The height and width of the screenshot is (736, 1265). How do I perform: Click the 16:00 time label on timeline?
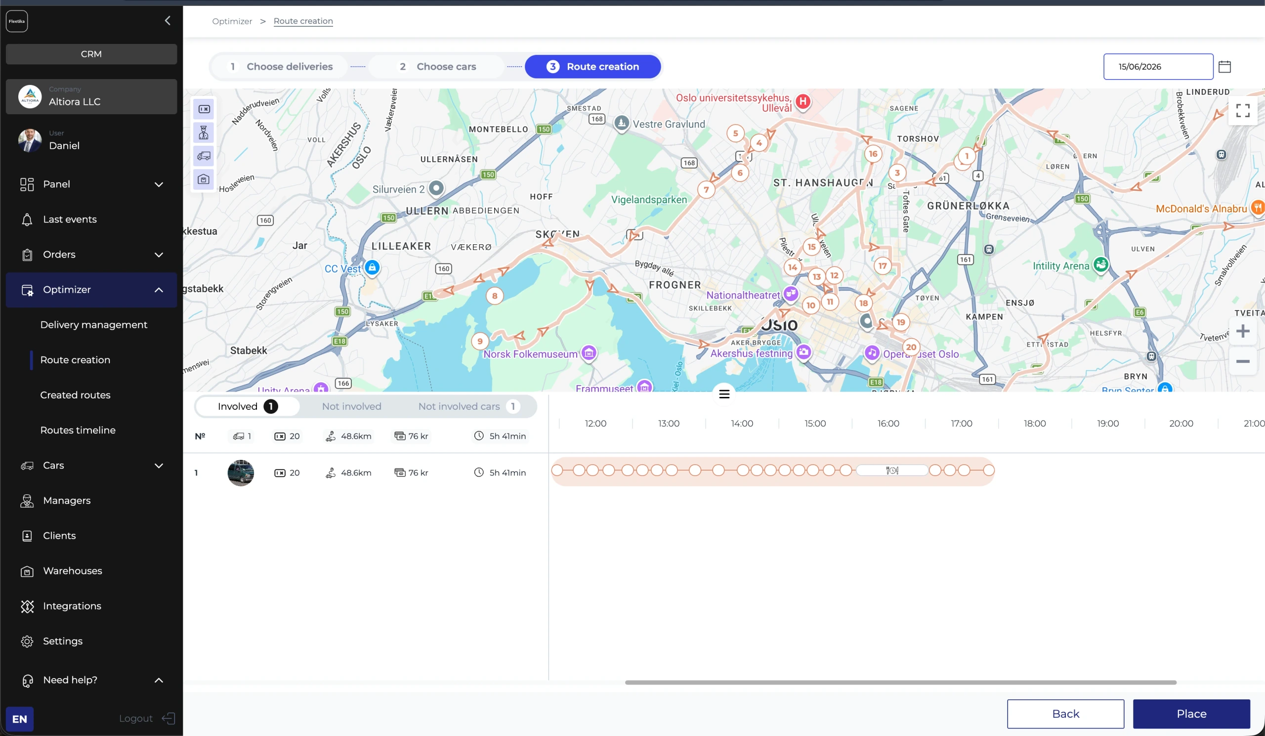point(888,424)
